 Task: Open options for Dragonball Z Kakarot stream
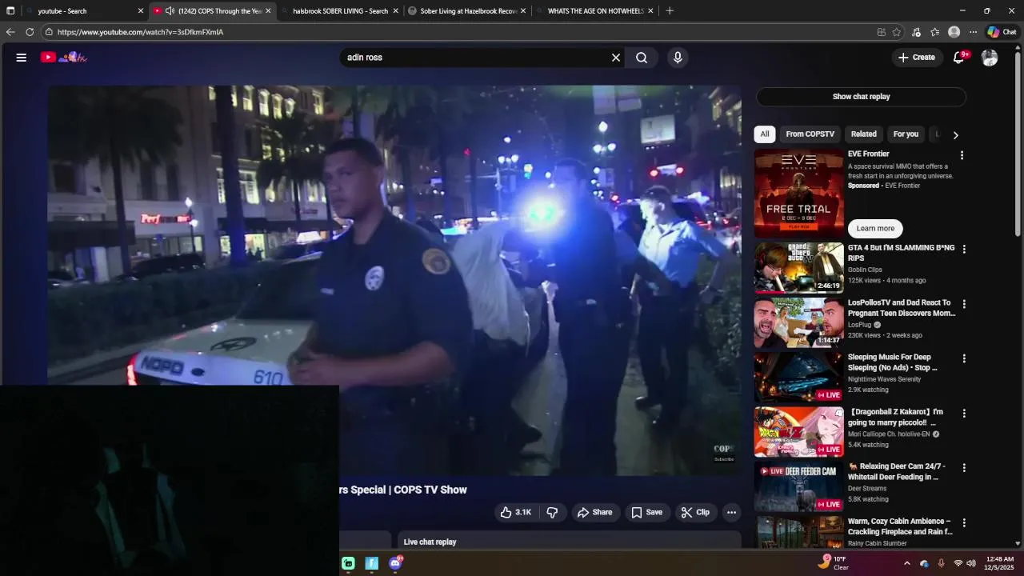tap(964, 414)
